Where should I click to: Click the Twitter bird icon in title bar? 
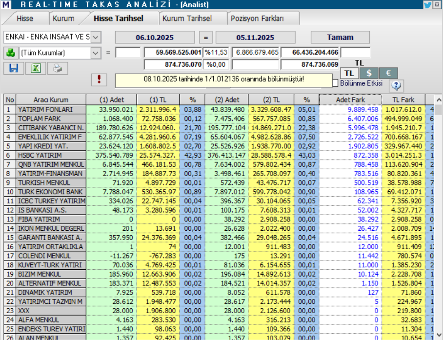[427, 5]
